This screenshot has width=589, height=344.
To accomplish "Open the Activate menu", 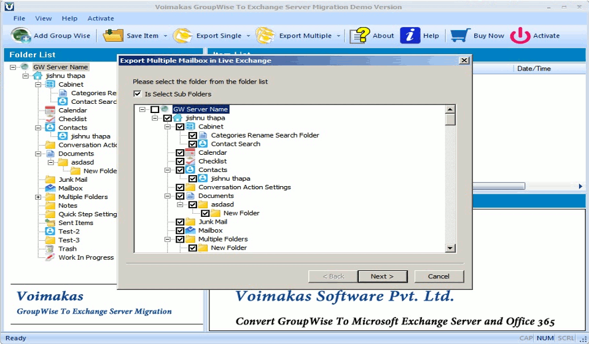I will tap(101, 18).
